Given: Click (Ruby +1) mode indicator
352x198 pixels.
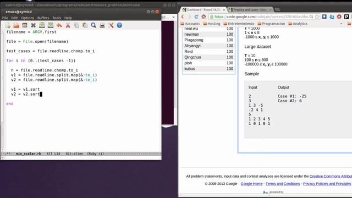Looking at the screenshot, I should [x=95, y=154].
